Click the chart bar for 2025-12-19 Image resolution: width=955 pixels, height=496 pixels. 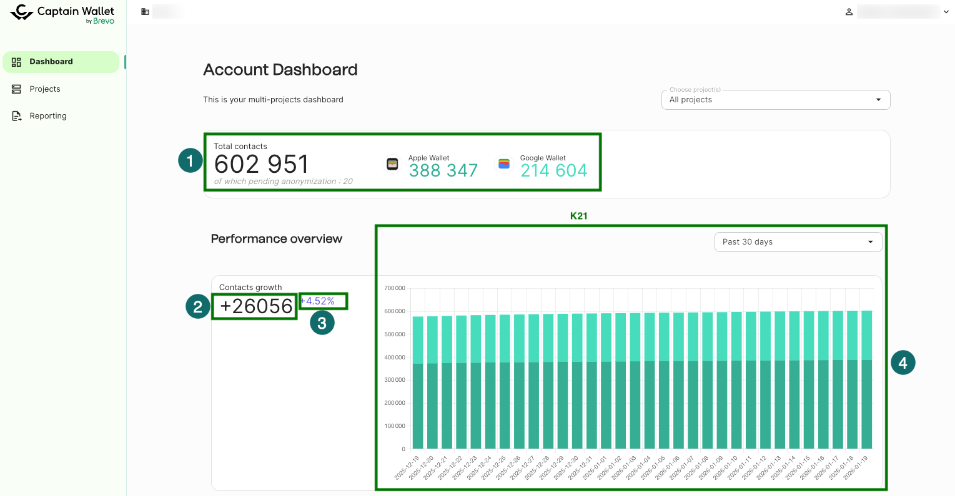(418, 382)
